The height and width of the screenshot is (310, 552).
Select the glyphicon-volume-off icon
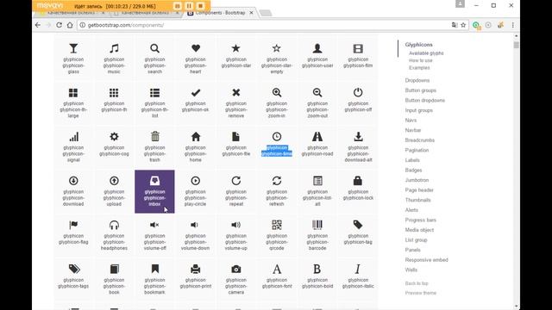[x=154, y=225]
